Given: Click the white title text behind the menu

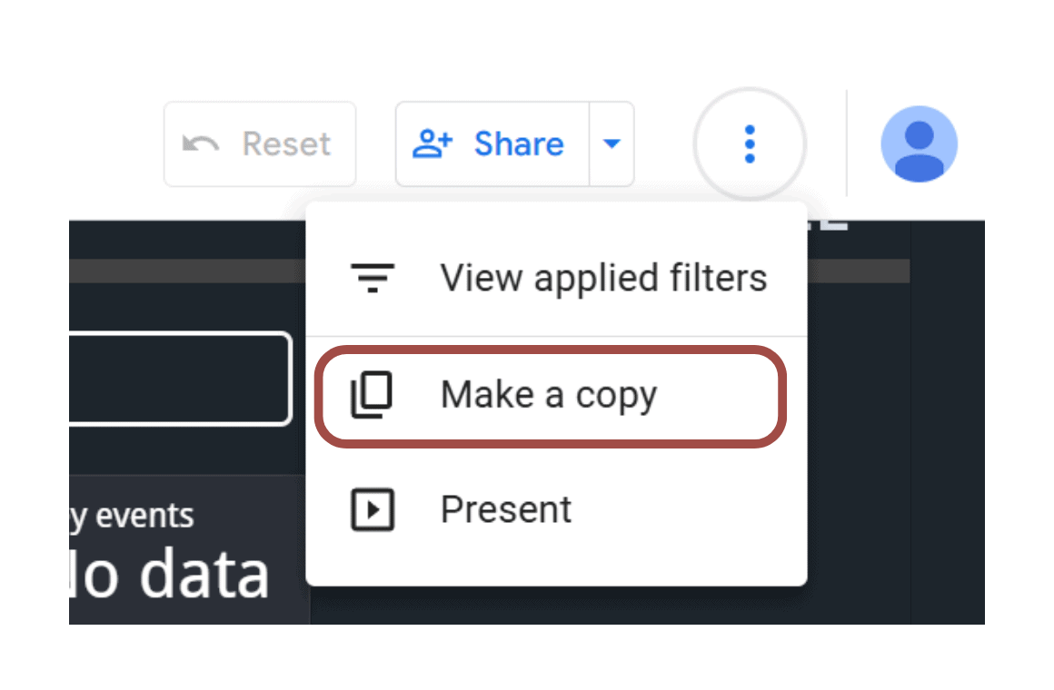Looking at the screenshot, I should (x=830, y=223).
